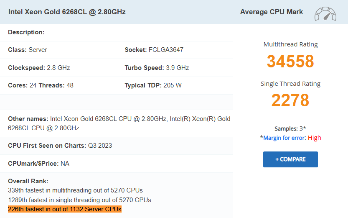Click the Cores 24 Threads 48 entry
The width and height of the screenshot is (348, 218).
point(41,85)
